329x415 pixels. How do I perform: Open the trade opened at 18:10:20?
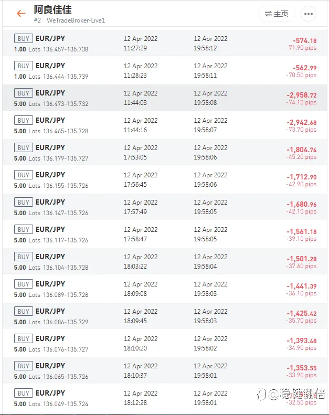165,343
